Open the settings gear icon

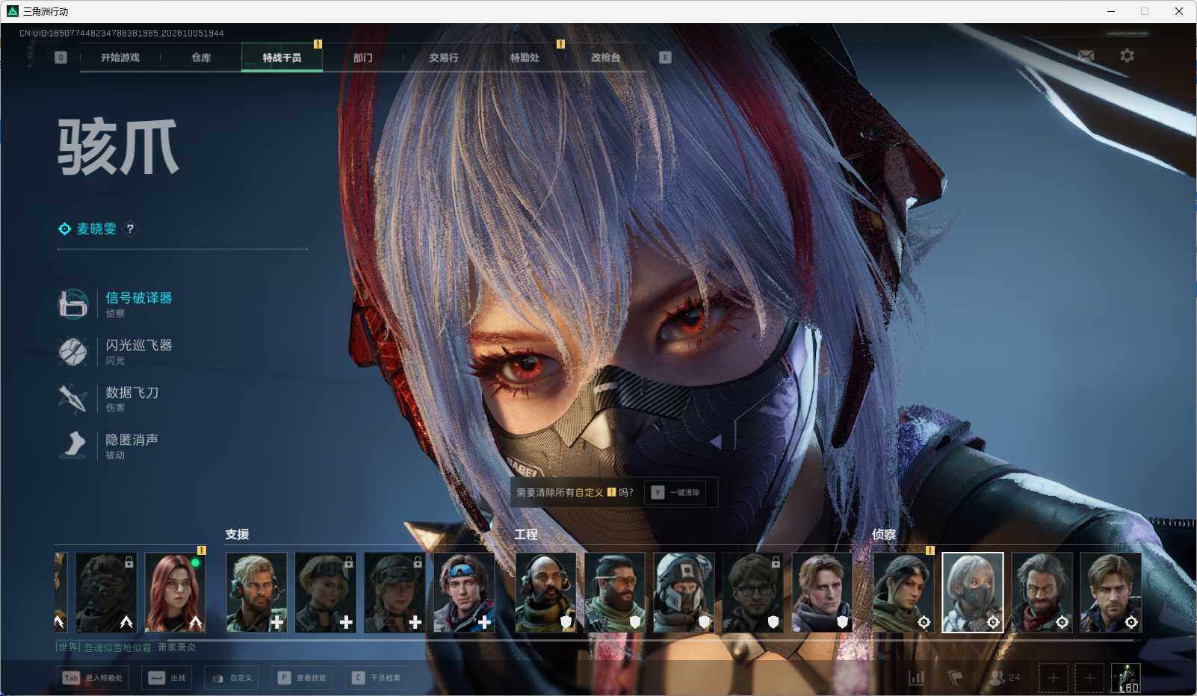click(x=1127, y=56)
